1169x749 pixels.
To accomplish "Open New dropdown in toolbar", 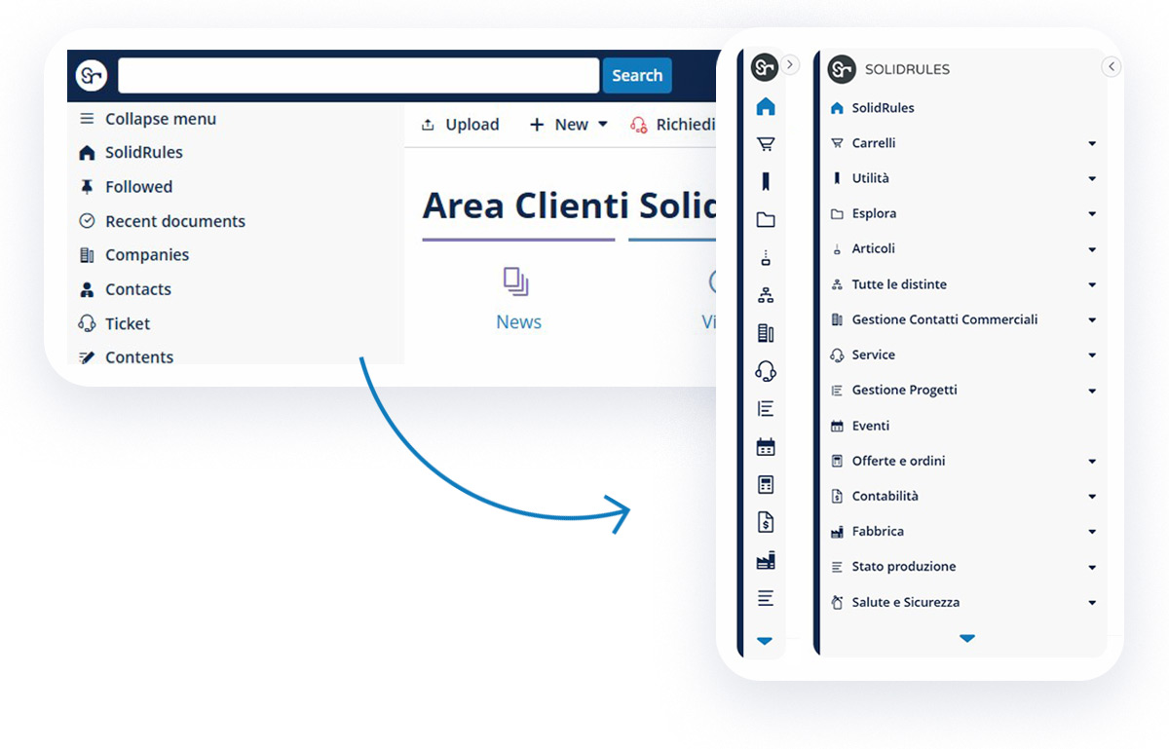I will coord(569,125).
